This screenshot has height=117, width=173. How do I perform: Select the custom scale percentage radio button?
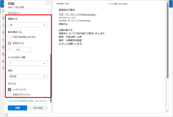pyautogui.click(x=10, y=50)
